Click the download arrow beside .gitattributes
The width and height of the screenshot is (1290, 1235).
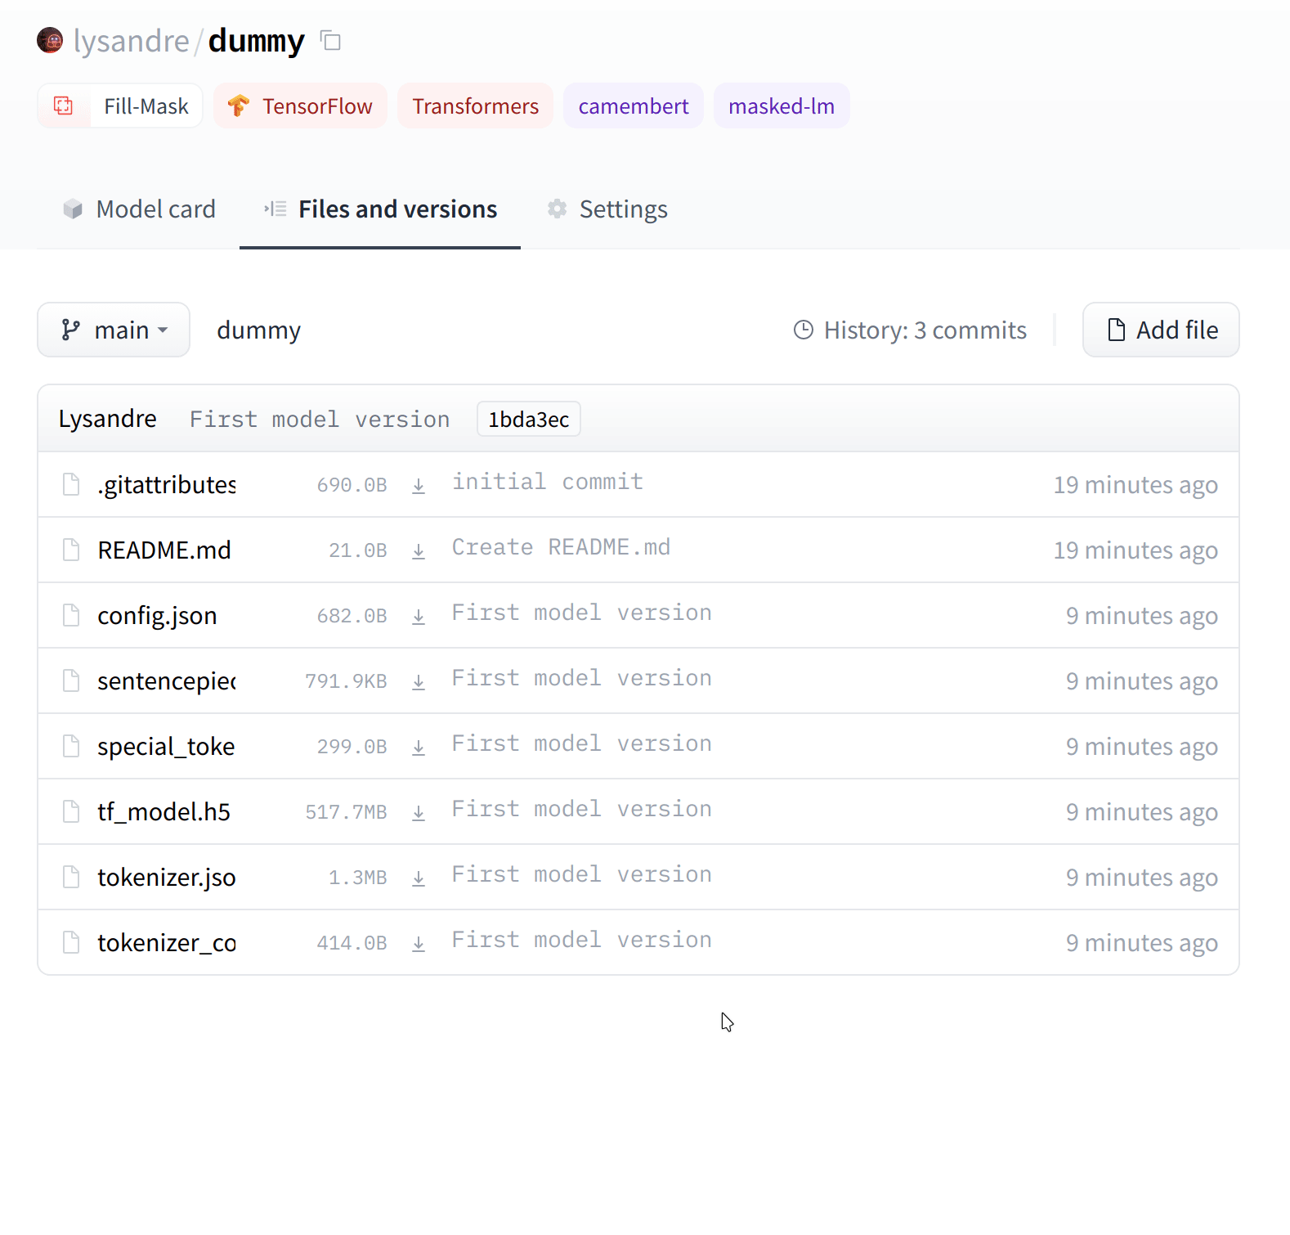[418, 485]
